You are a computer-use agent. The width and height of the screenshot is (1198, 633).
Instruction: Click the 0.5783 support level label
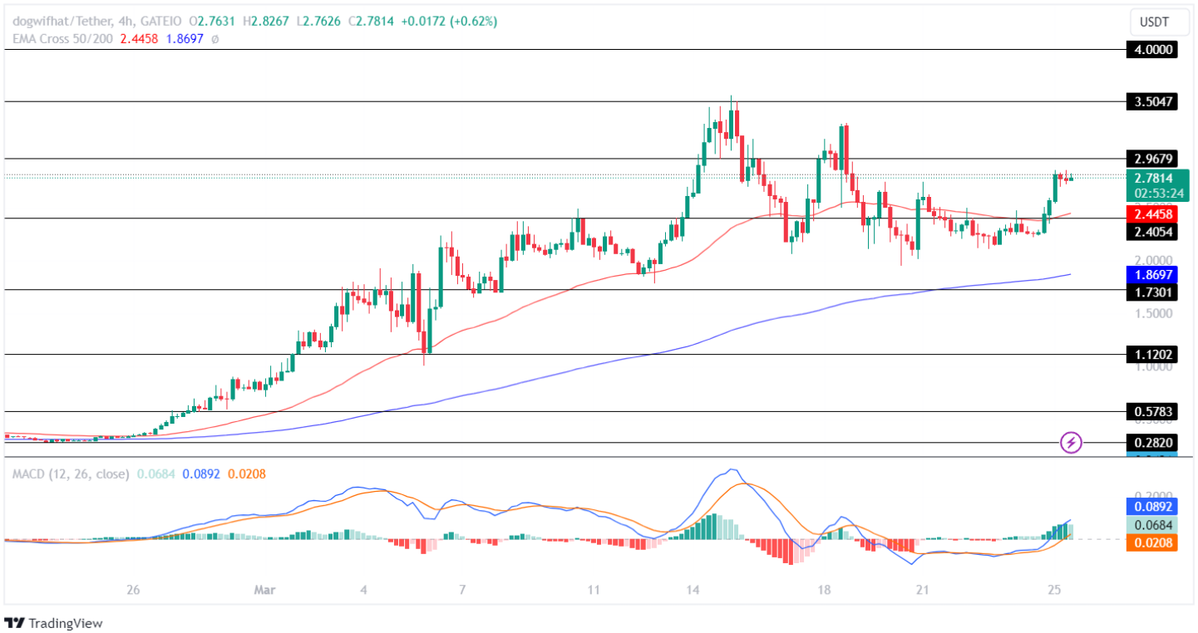coord(1151,411)
